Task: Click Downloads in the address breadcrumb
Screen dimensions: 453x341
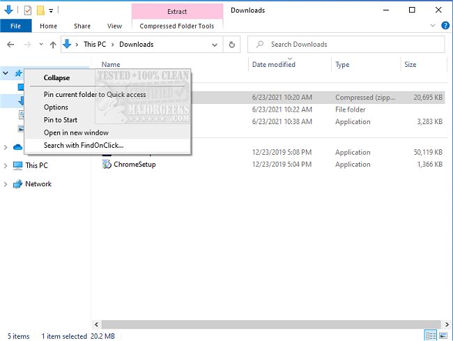Action: pyautogui.click(x=137, y=44)
